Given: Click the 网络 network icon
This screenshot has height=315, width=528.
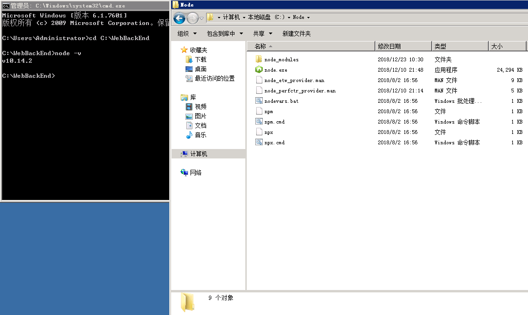Looking at the screenshot, I should pos(184,173).
